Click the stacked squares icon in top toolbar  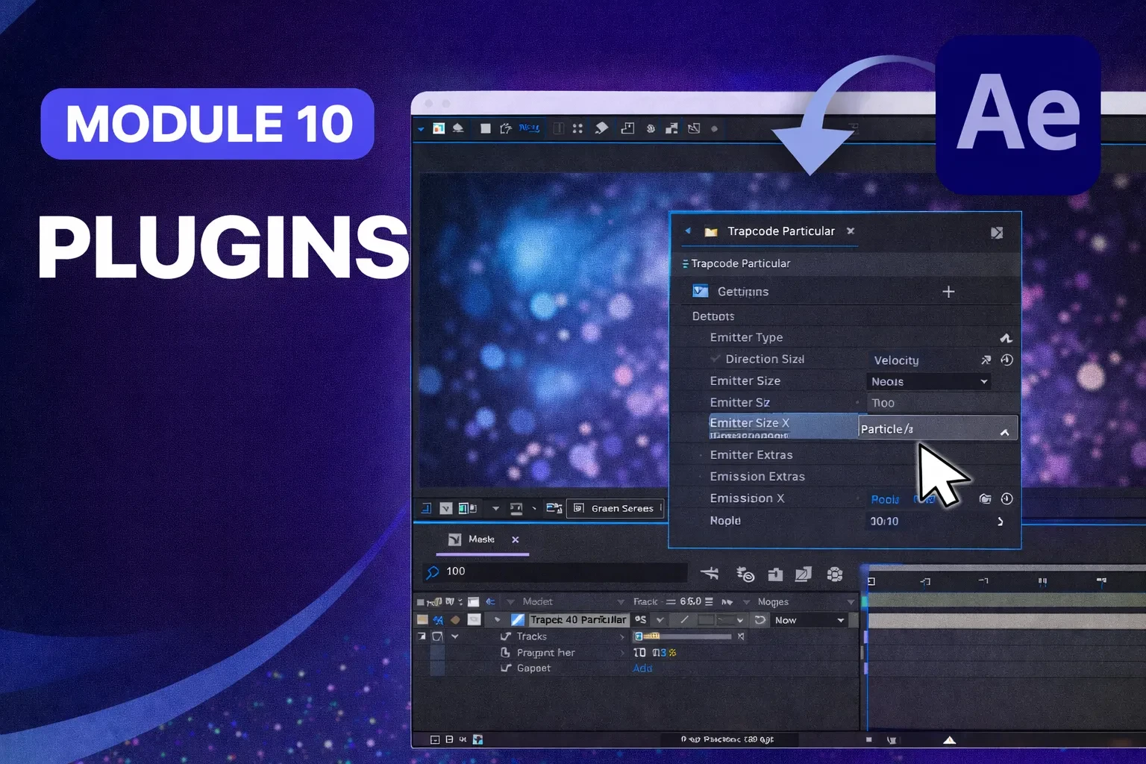click(671, 128)
